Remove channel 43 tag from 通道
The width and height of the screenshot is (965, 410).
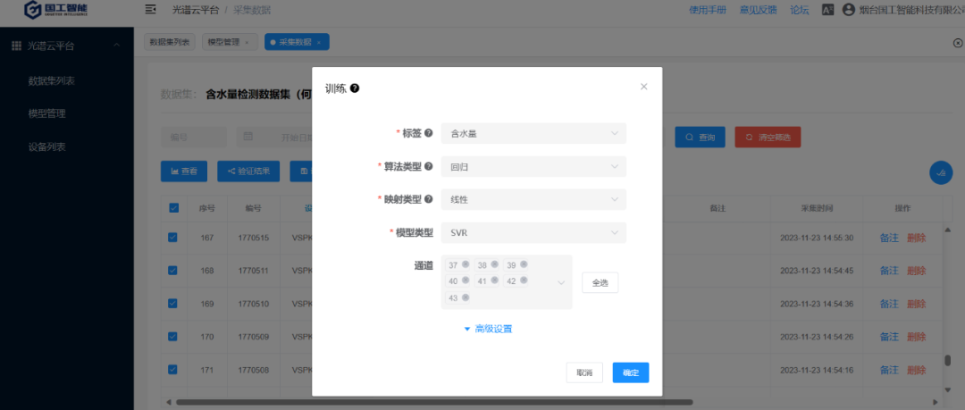click(x=466, y=297)
